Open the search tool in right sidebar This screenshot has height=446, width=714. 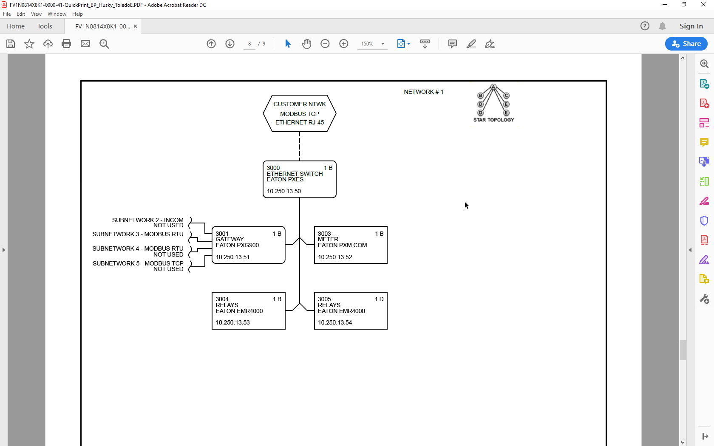[x=704, y=64]
